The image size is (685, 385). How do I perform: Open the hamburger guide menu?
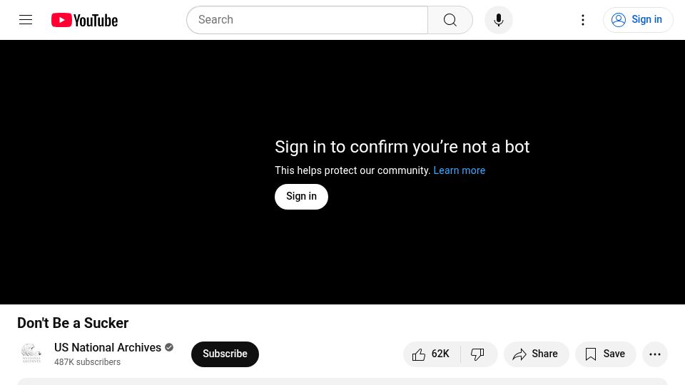(x=26, y=20)
